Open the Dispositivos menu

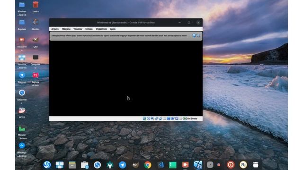[101, 29]
